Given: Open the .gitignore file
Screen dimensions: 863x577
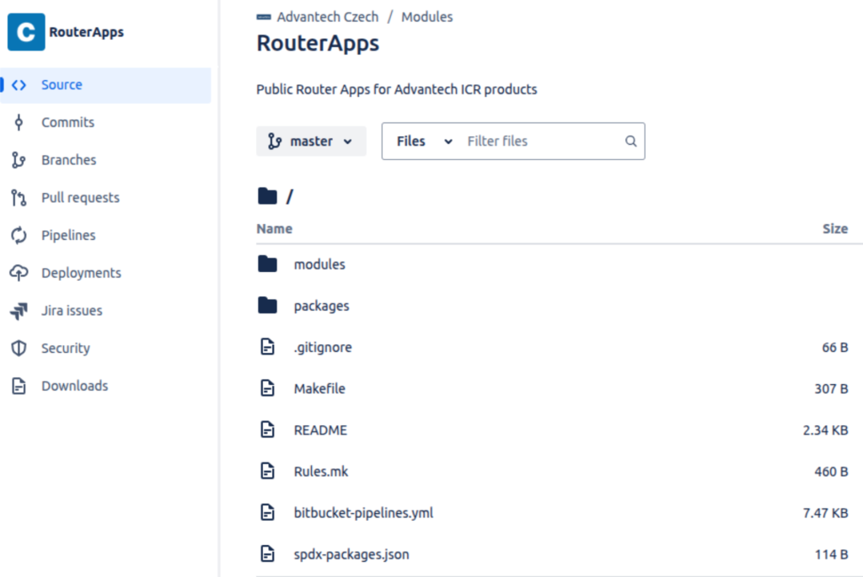Looking at the screenshot, I should [x=323, y=347].
